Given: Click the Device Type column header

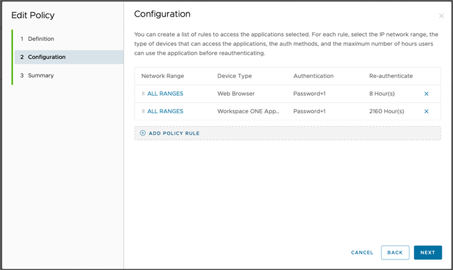Looking at the screenshot, I should (235, 76).
